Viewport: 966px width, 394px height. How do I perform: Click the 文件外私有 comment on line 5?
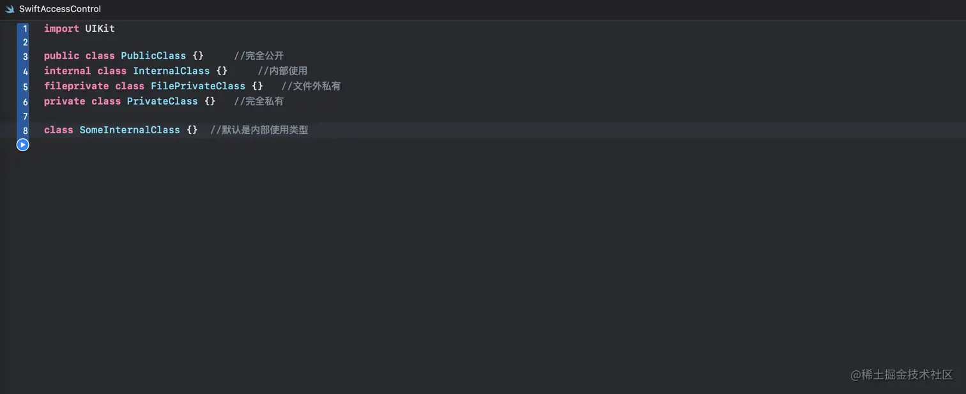311,86
